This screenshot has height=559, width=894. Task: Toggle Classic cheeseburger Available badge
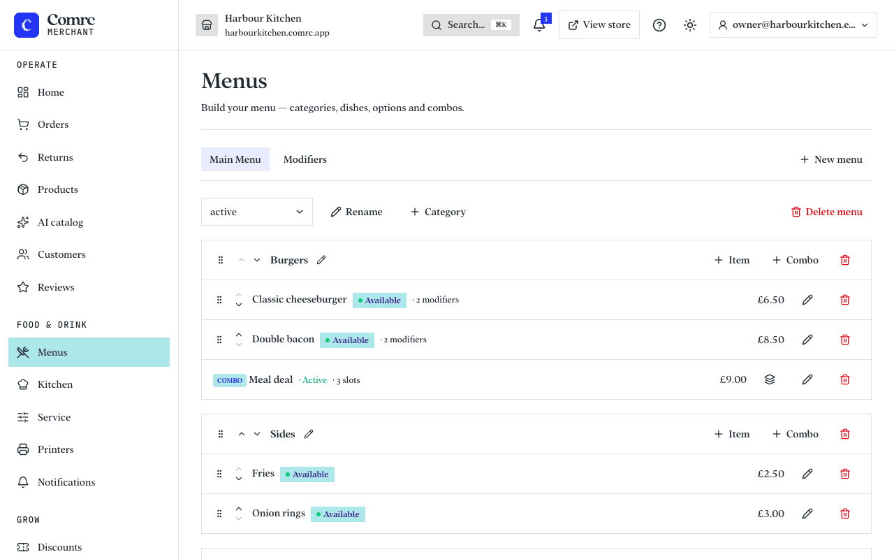pyautogui.click(x=379, y=300)
